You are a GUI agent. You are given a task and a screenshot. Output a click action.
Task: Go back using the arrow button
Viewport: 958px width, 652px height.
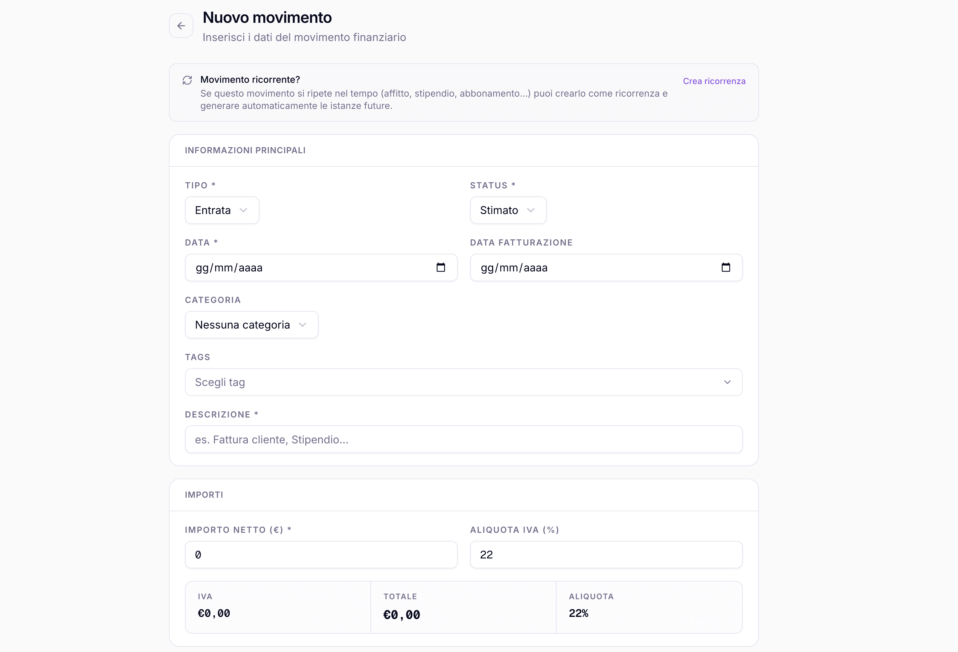click(181, 26)
